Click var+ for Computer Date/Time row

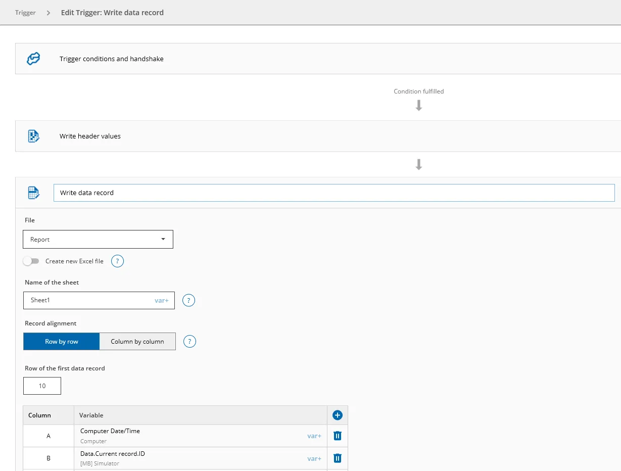(x=314, y=436)
